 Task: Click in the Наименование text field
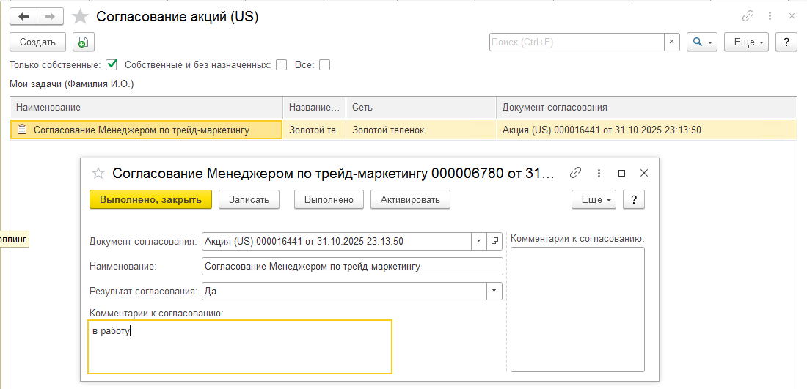click(x=352, y=267)
